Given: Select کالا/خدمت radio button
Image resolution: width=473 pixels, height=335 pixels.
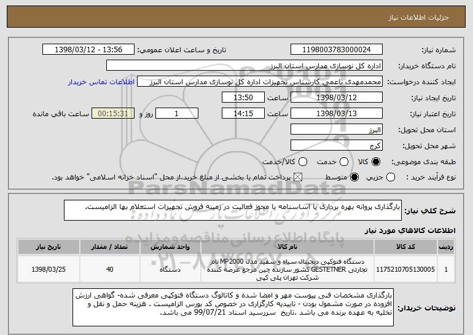Looking at the screenshot, I should 303,162.
